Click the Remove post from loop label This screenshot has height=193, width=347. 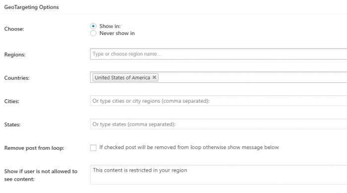click(34, 148)
